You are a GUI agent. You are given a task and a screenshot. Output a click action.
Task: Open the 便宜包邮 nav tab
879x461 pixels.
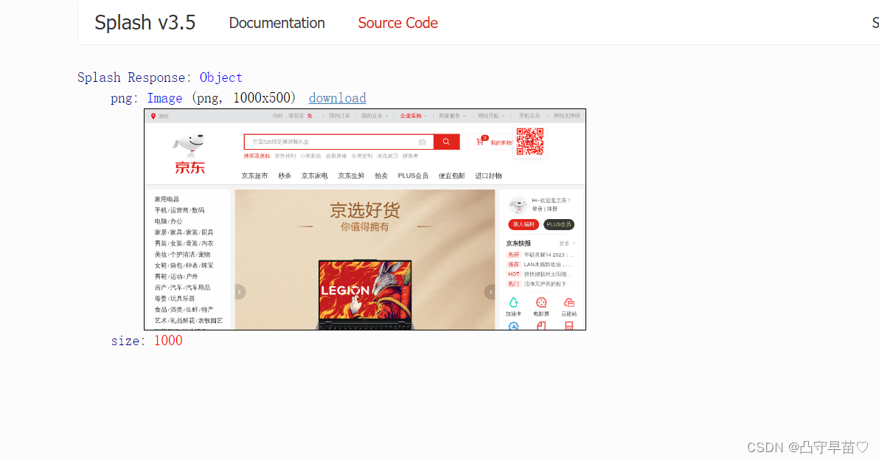tap(452, 176)
